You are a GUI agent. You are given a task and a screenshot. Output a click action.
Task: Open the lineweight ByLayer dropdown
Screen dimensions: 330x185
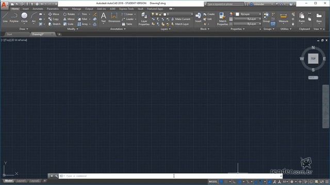coord(248,19)
